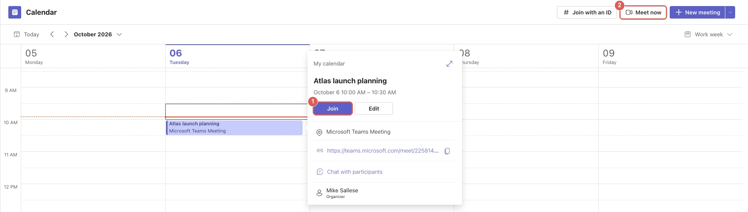
Task: Edit the Atlas launch planning meeting
Action: coord(374,109)
